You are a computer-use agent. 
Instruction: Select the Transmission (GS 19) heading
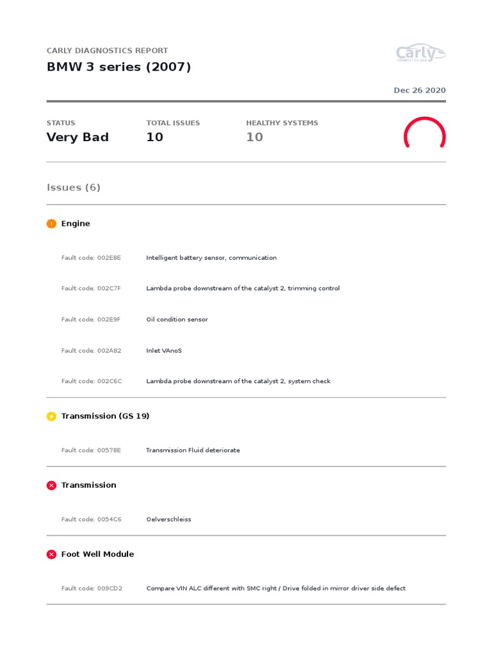pyautogui.click(x=106, y=416)
